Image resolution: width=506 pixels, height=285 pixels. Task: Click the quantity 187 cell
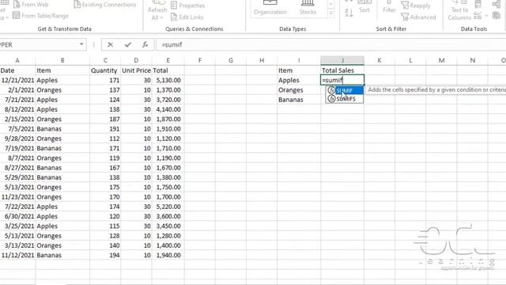point(105,119)
